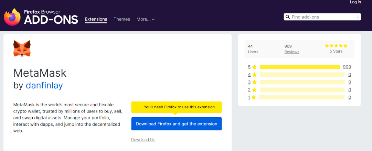Select the four-star rating bar
The width and height of the screenshot is (372, 151).
[x=302, y=75]
